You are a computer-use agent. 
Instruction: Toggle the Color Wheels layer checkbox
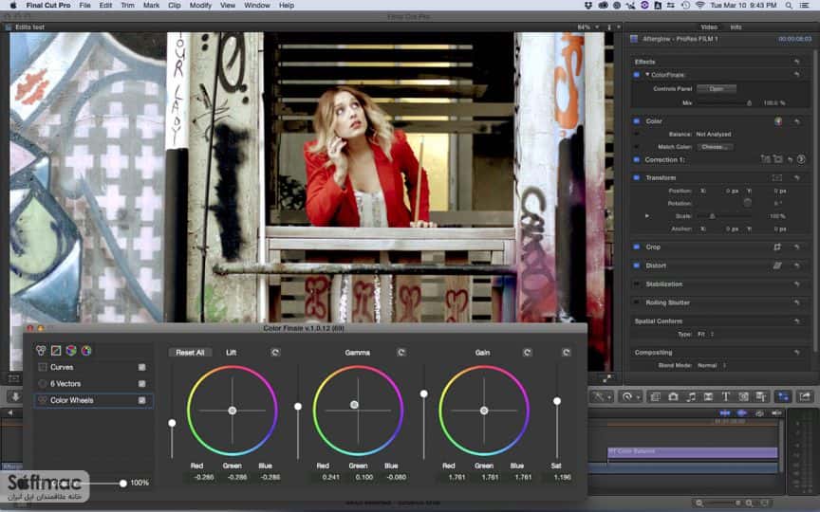coord(141,400)
